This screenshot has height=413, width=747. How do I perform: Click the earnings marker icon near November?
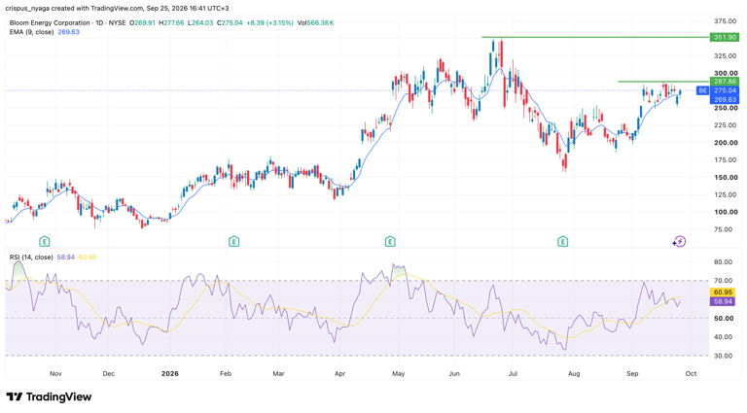(45, 242)
